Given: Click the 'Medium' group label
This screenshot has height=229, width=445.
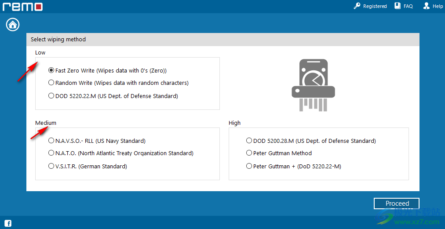Looking at the screenshot, I should coord(46,123).
